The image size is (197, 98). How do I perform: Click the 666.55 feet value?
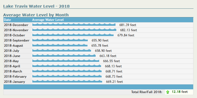pos(111,61)
